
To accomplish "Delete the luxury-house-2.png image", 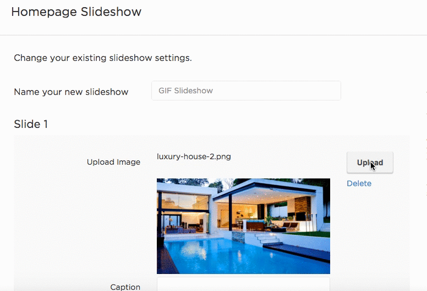I will [359, 183].
